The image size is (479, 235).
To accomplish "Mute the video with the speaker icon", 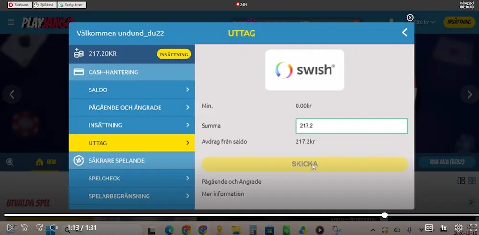I will pyautogui.click(x=54, y=228).
